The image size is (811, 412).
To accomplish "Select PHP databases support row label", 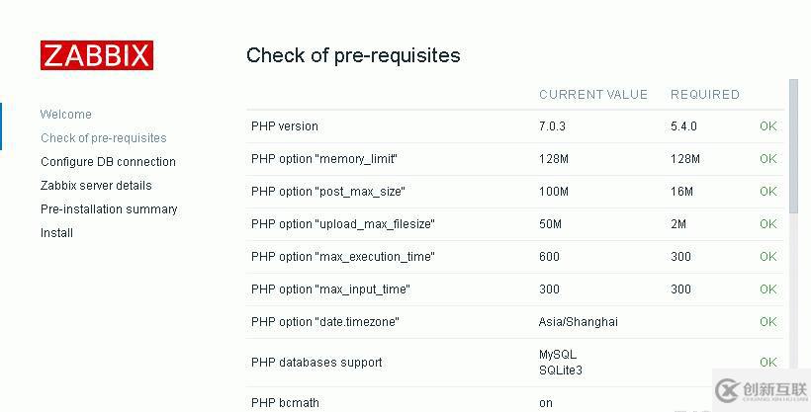I will tap(316, 363).
